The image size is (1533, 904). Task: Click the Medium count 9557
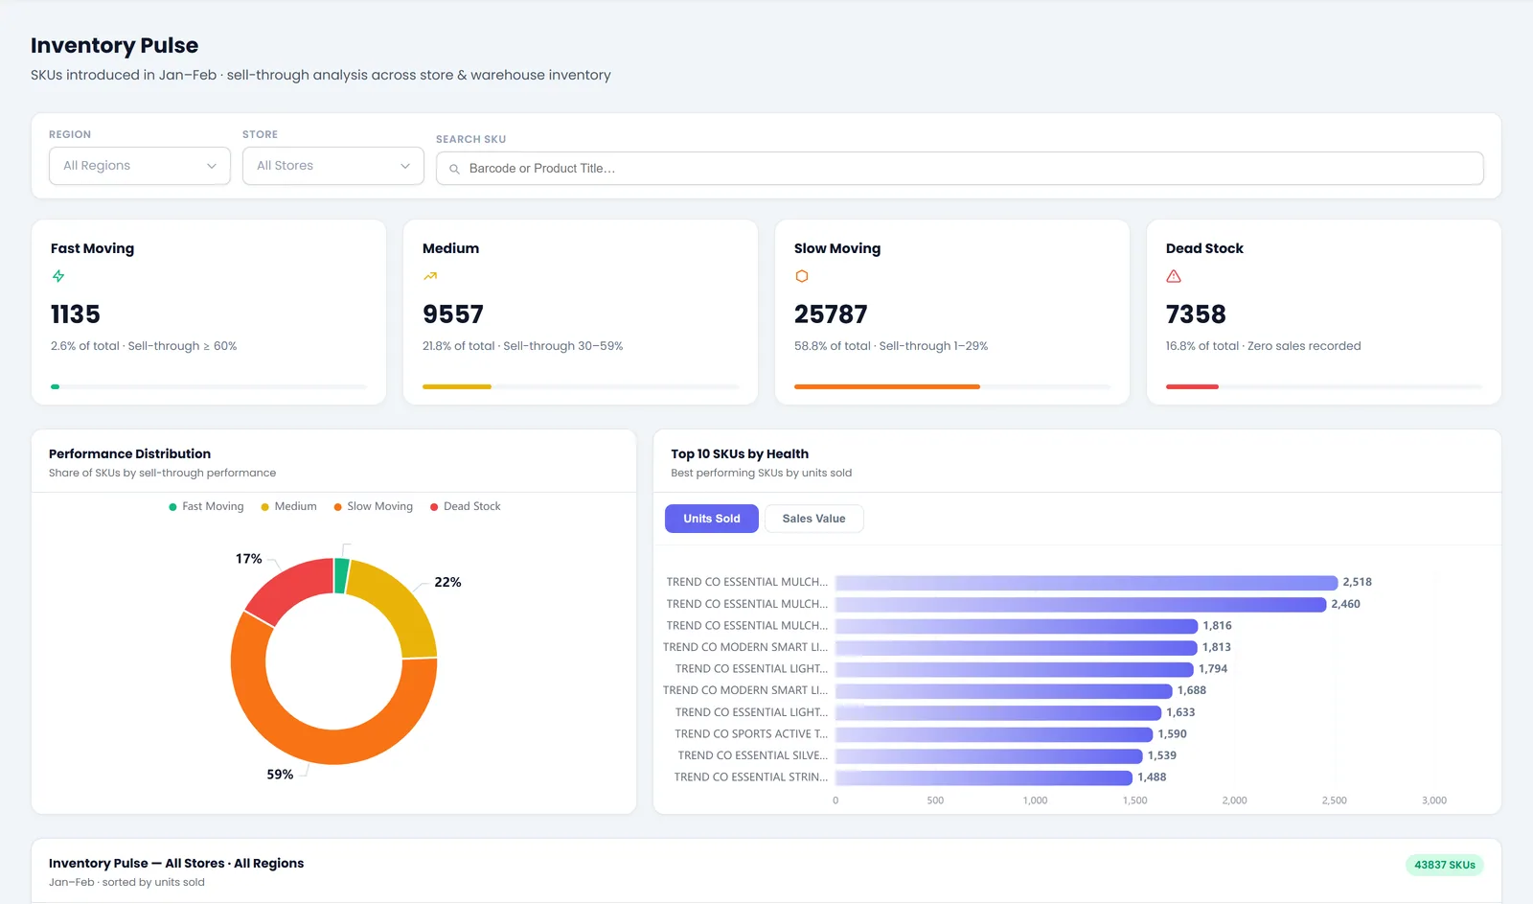[453, 314]
